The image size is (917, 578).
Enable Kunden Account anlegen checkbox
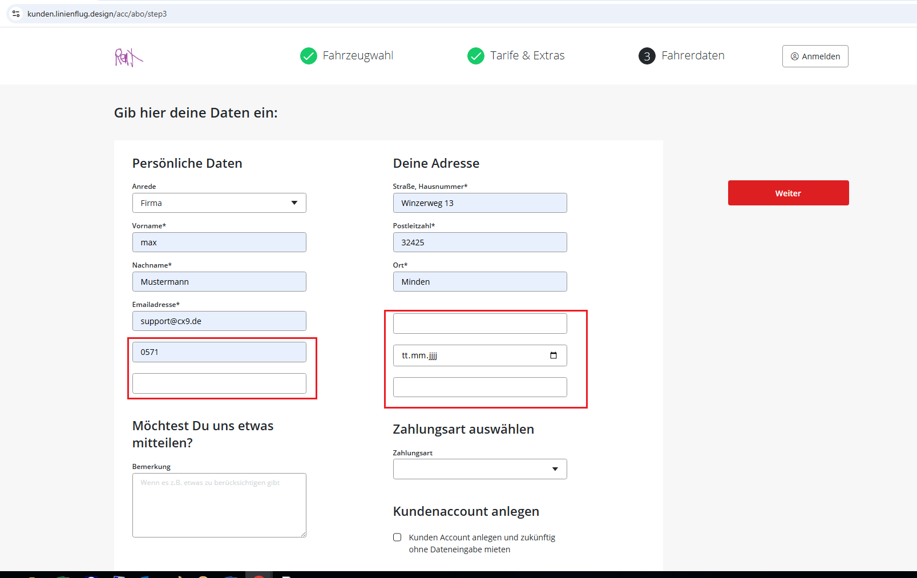click(x=397, y=537)
